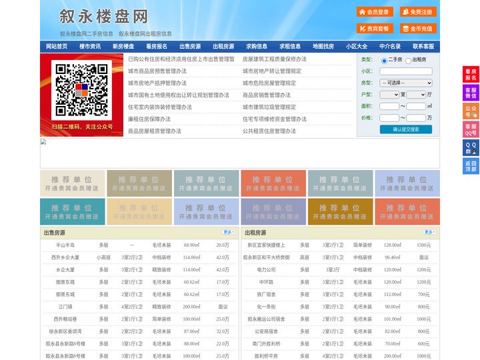480x360 pixels.
Task: Open 新房楼盘 navigation item
Action: tap(123, 47)
